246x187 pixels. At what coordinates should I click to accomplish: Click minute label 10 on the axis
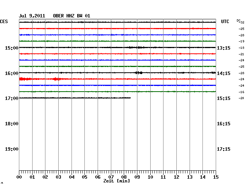[150, 177]
